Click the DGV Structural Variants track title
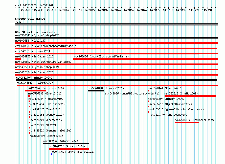Image resolution: width=225 pixels, height=164 pixels. 35,32
